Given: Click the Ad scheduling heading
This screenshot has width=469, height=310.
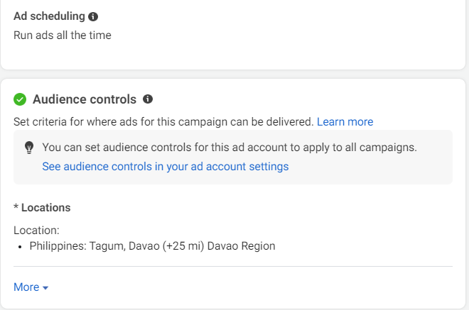Looking at the screenshot, I should [x=49, y=16].
